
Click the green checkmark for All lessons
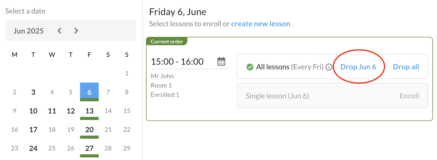(250, 67)
